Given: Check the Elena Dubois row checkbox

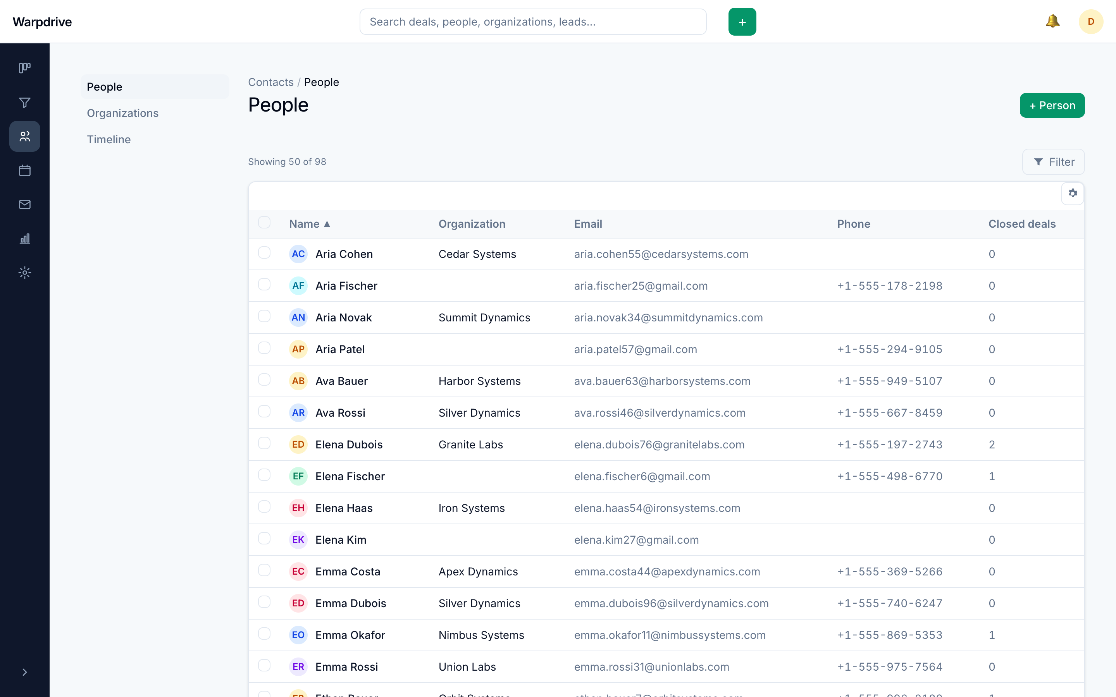Looking at the screenshot, I should click(264, 443).
